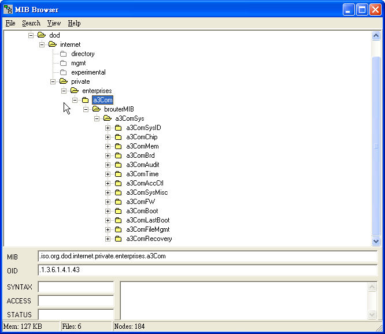The image size is (385, 334).
Task: Click the dod folder icon
Action: click(x=42, y=35)
